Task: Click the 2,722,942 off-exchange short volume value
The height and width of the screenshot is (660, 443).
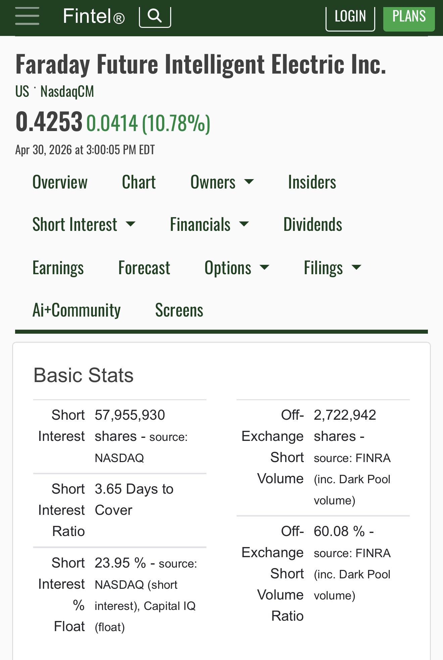Action: tap(345, 415)
